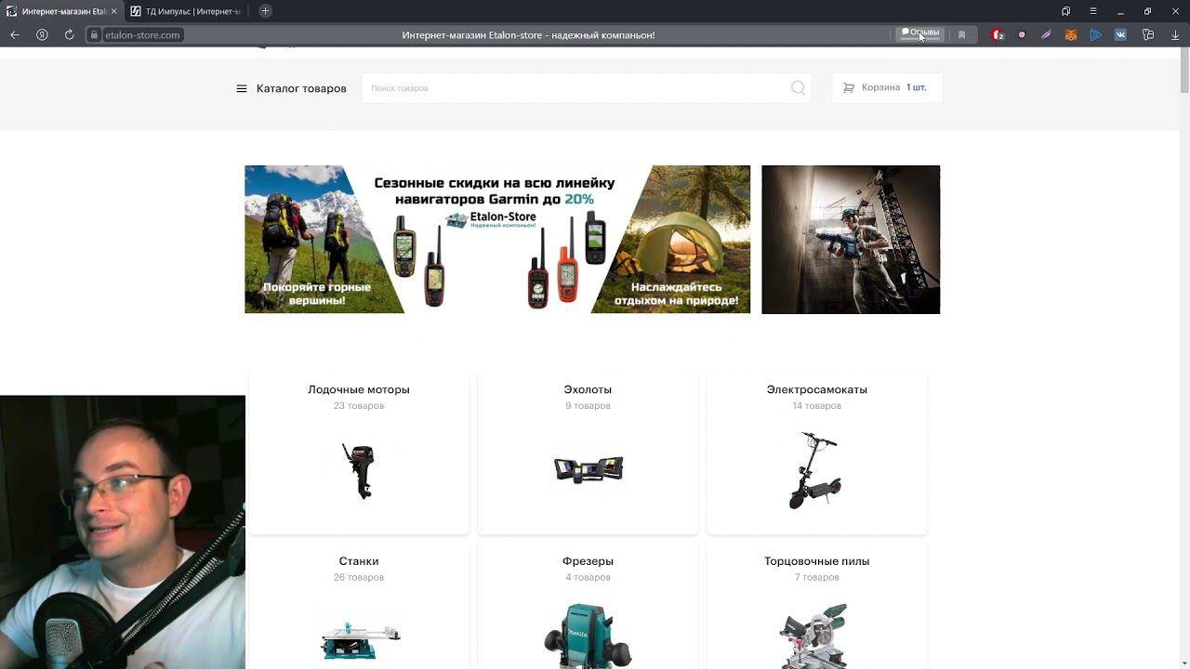Open the extensions manager icon

[x=1148, y=34]
